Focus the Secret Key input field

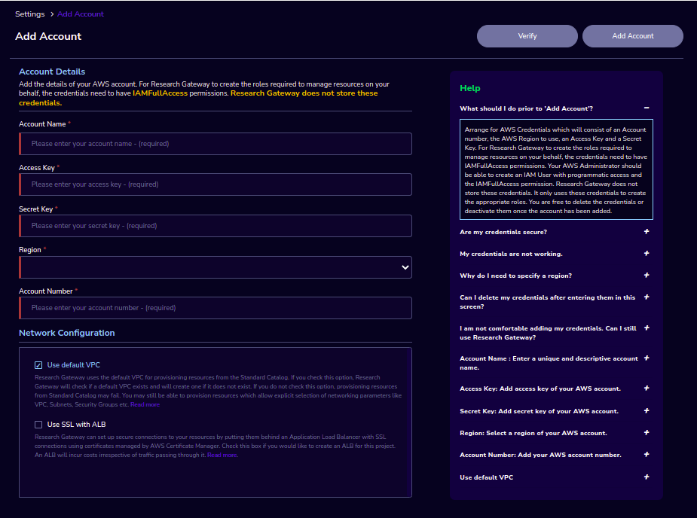coord(216,226)
